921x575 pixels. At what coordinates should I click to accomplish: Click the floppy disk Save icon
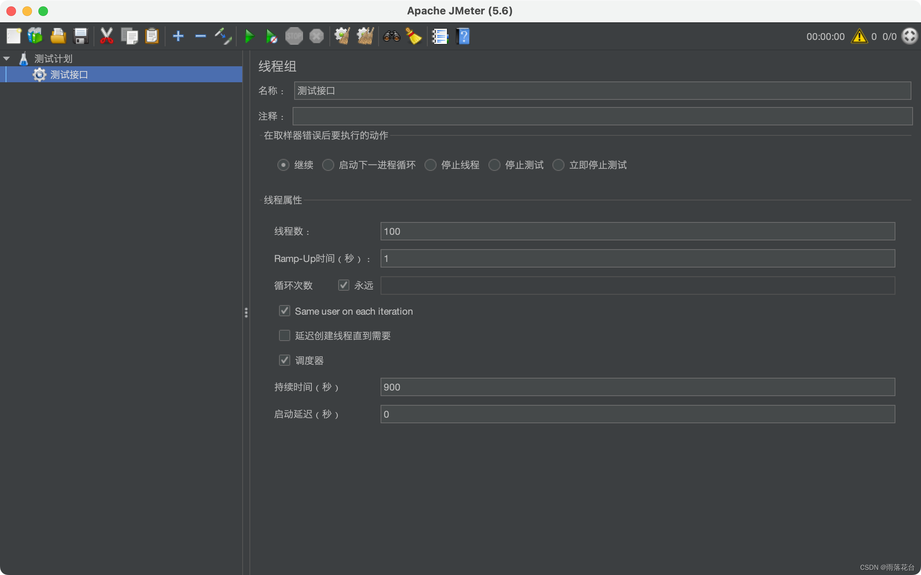81,36
